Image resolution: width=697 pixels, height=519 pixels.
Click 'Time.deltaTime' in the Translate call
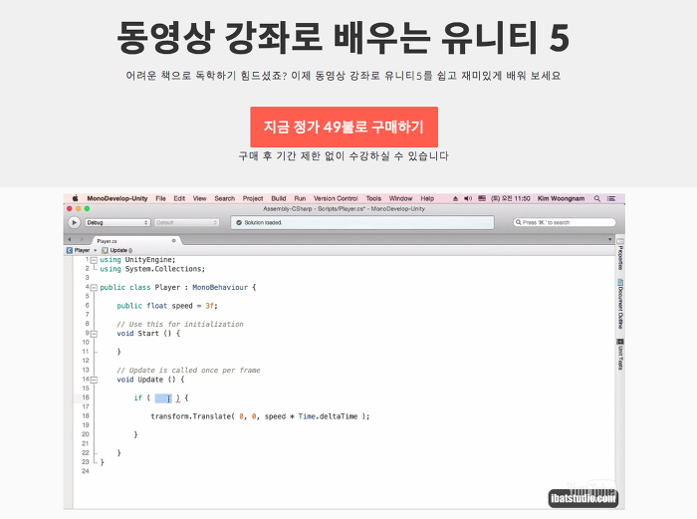click(328, 416)
